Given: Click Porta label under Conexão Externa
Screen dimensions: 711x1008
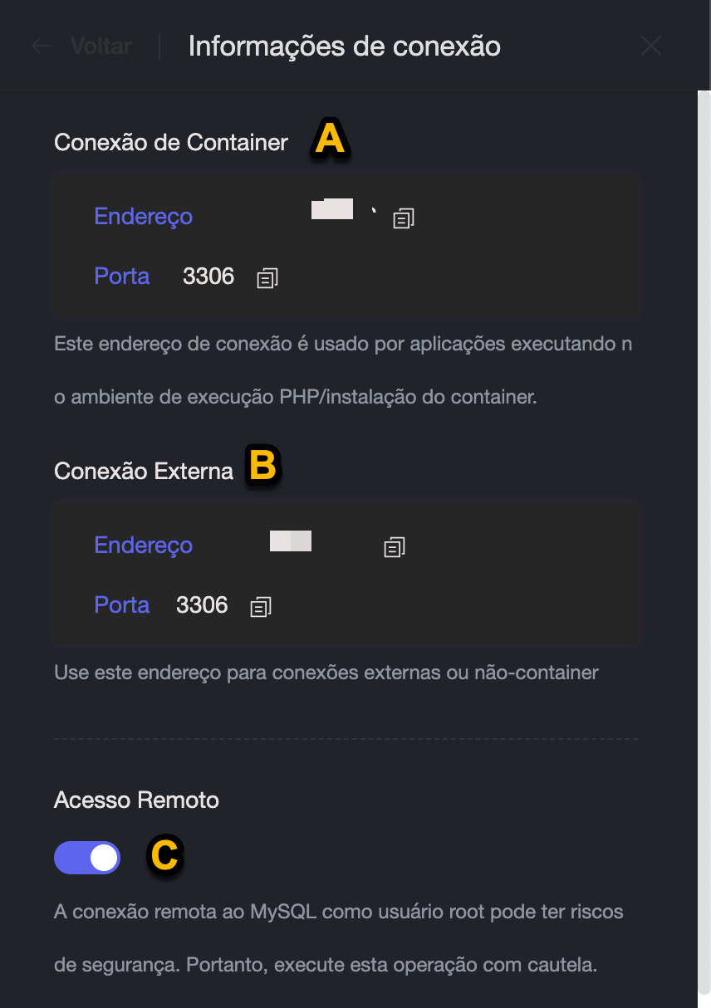Looking at the screenshot, I should (x=122, y=605).
